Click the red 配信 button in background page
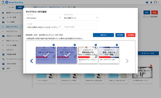This screenshot has width=161, height=98. [x=155, y=12]
